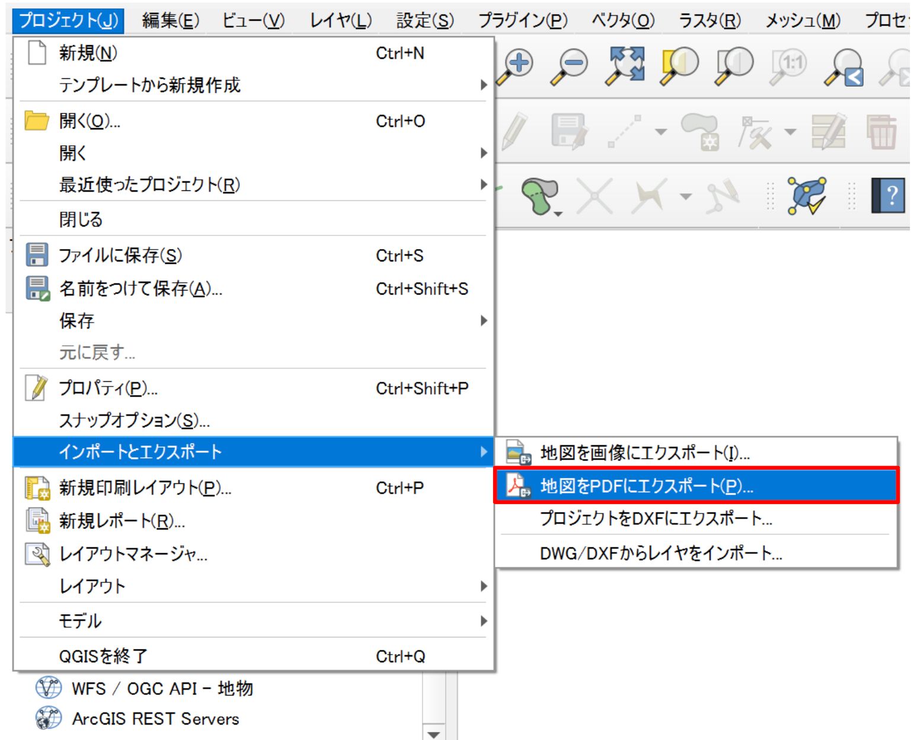Expand the テンプレートから新規作成 submenu arrow
The height and width of the screenshot is (740, 914).
(484, 85)
